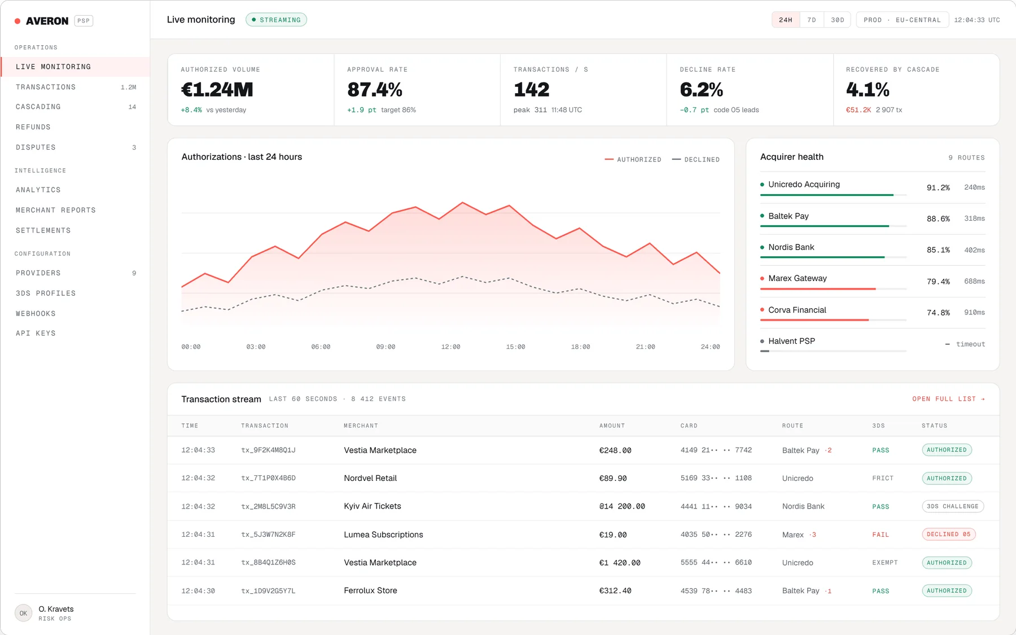Click the OPEN FULL LIST link

click(949, 399)
